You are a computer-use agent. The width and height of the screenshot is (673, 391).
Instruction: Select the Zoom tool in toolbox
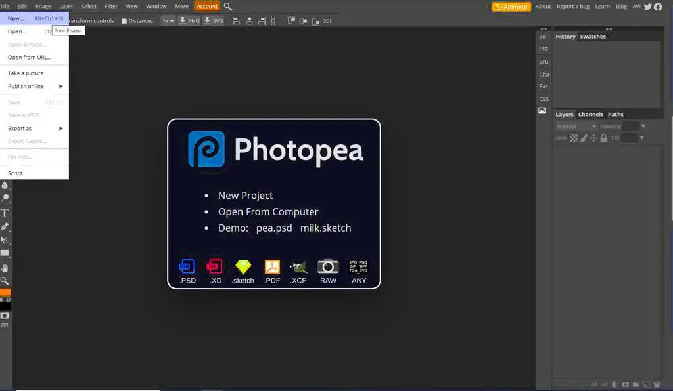5,281
